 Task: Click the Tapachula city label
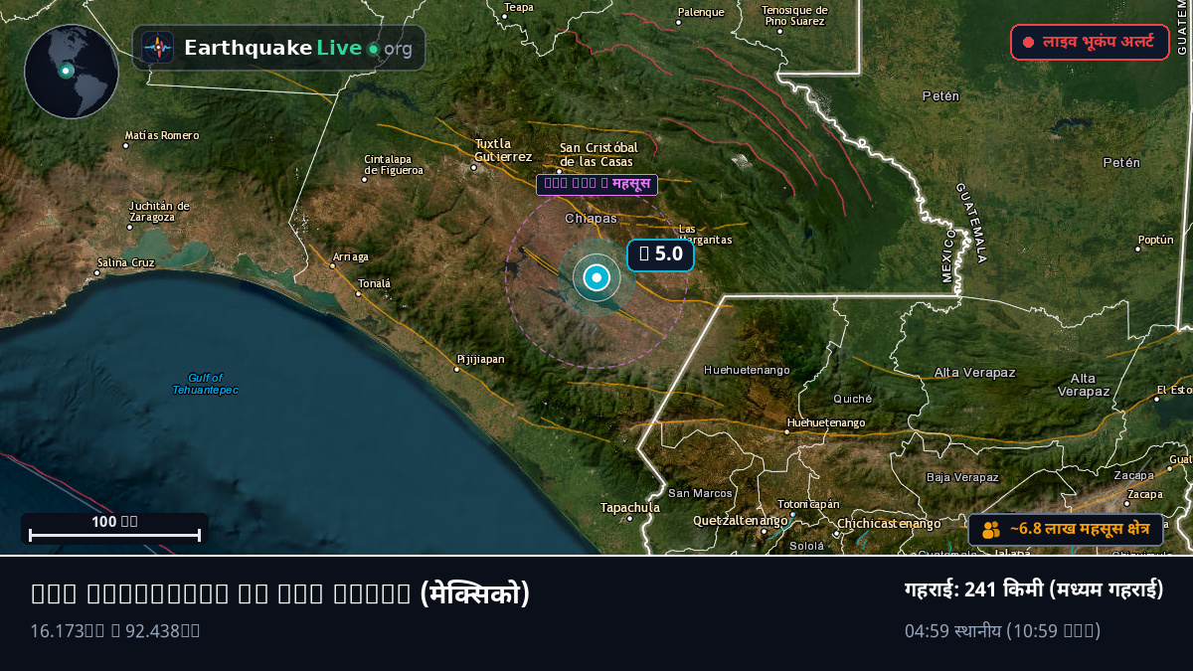[x=629, y=508]
